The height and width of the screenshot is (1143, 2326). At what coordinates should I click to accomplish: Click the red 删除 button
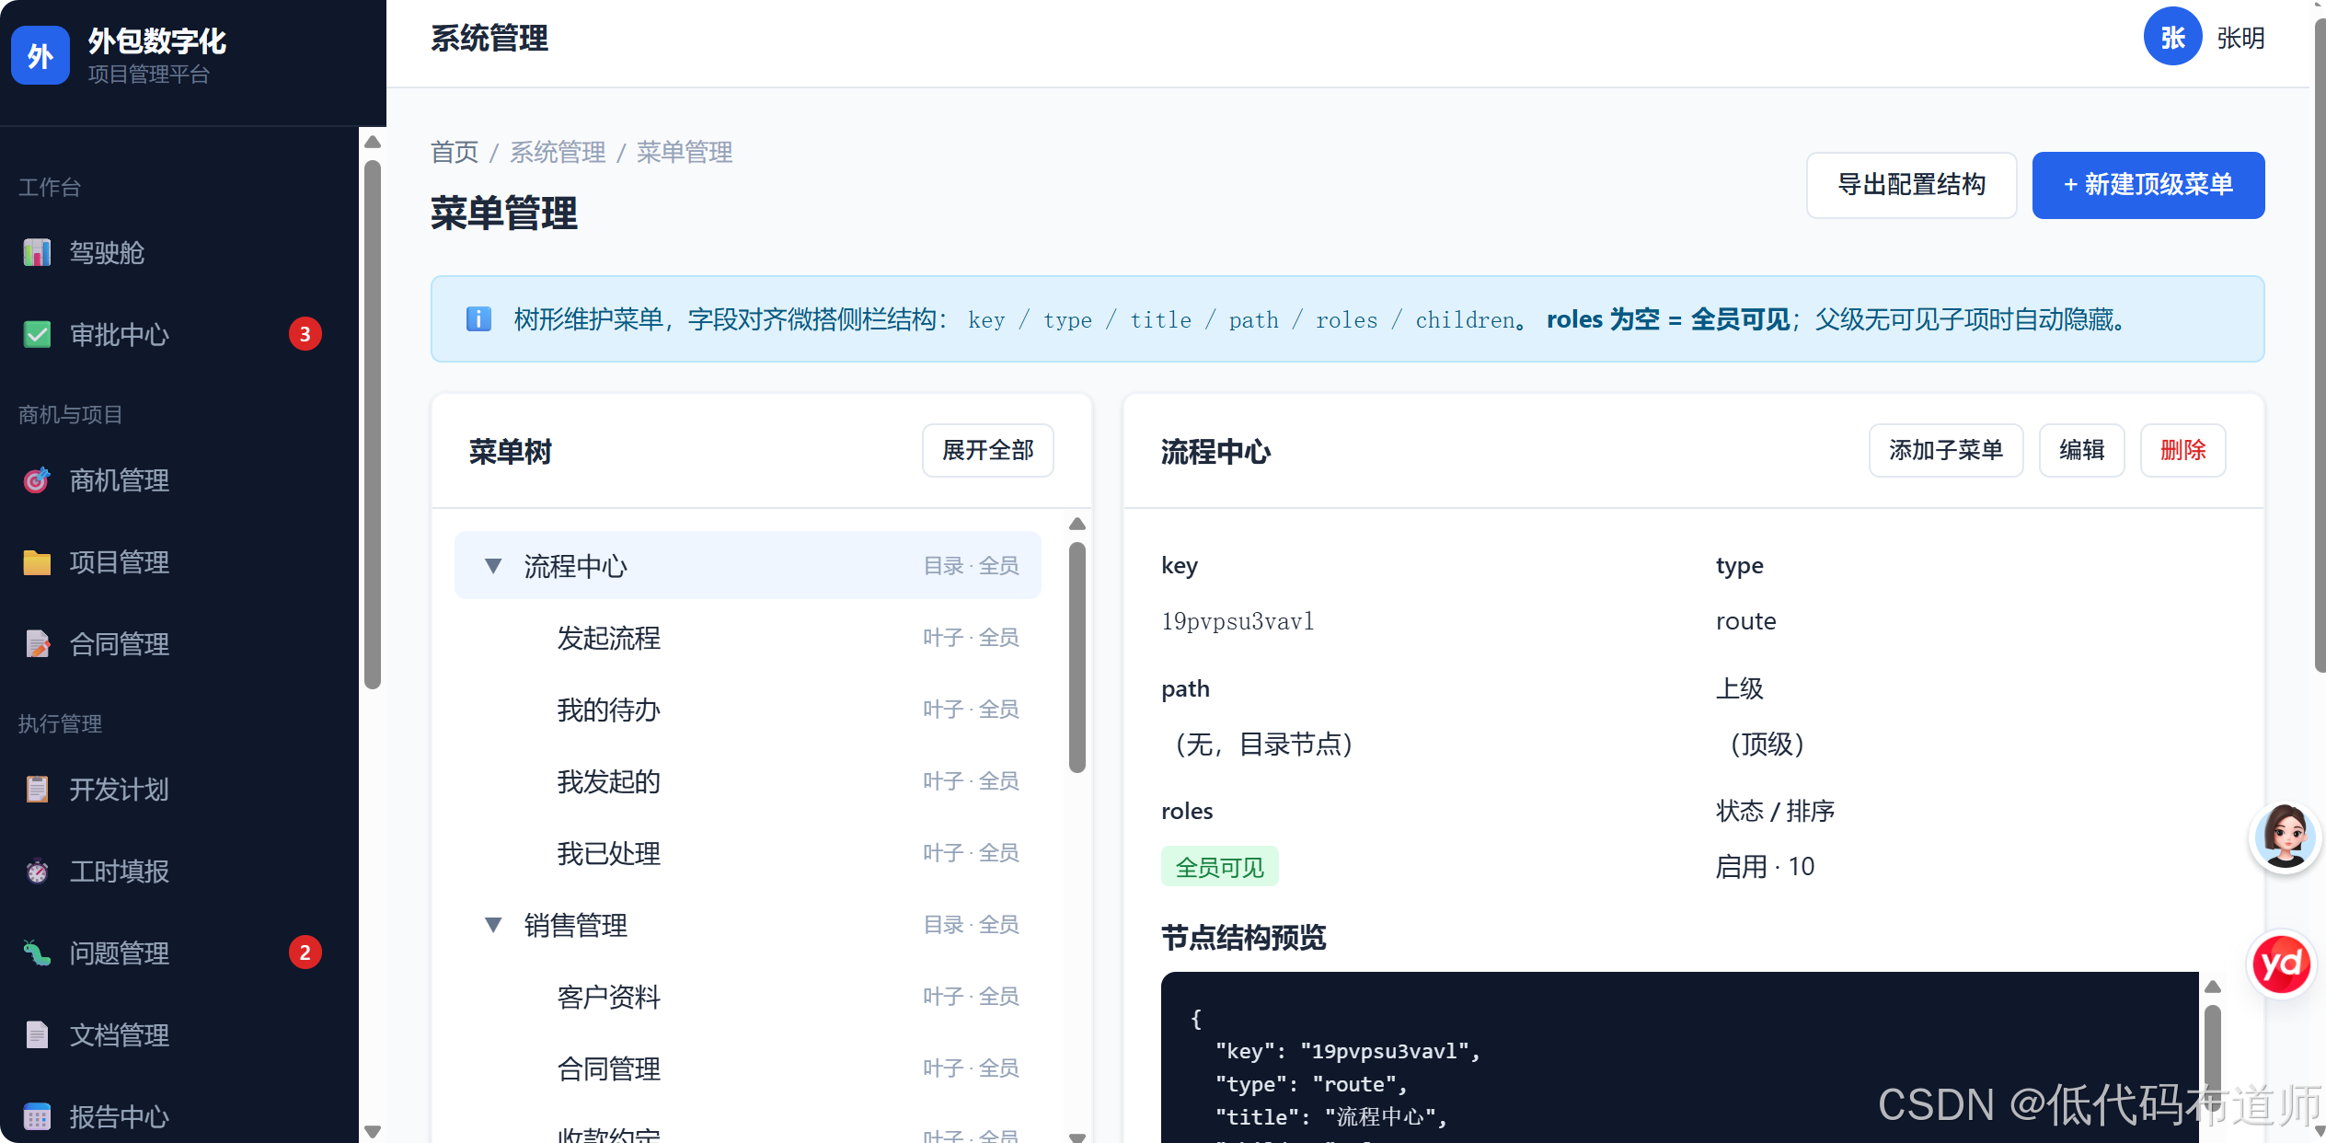[2182, 450]
